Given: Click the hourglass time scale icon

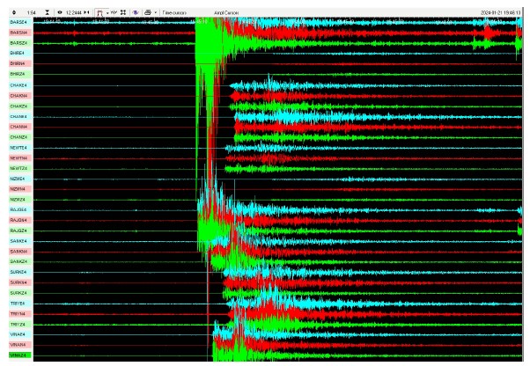Looking at the screenshot, I should coord(47,13).
